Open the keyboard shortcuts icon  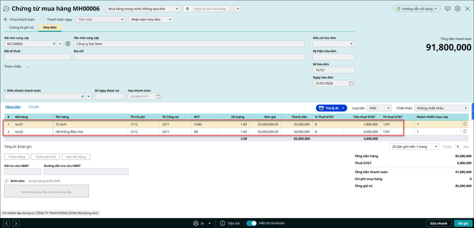tap(447, 9)
